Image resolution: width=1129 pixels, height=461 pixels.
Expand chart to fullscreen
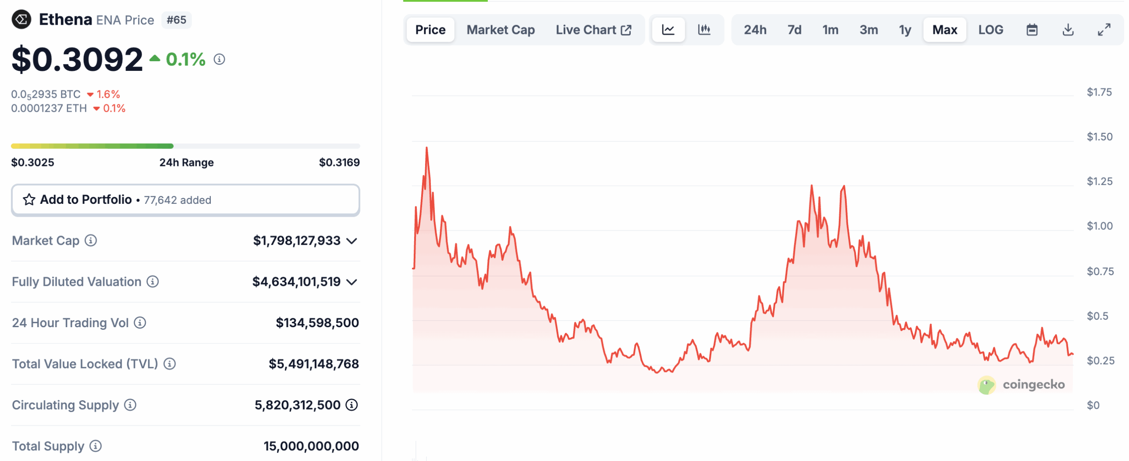[x=1104, y=30]
